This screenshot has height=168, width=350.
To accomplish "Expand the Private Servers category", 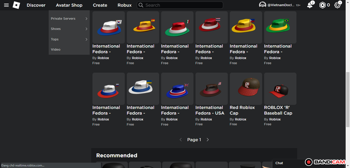I will coord(69,19).
